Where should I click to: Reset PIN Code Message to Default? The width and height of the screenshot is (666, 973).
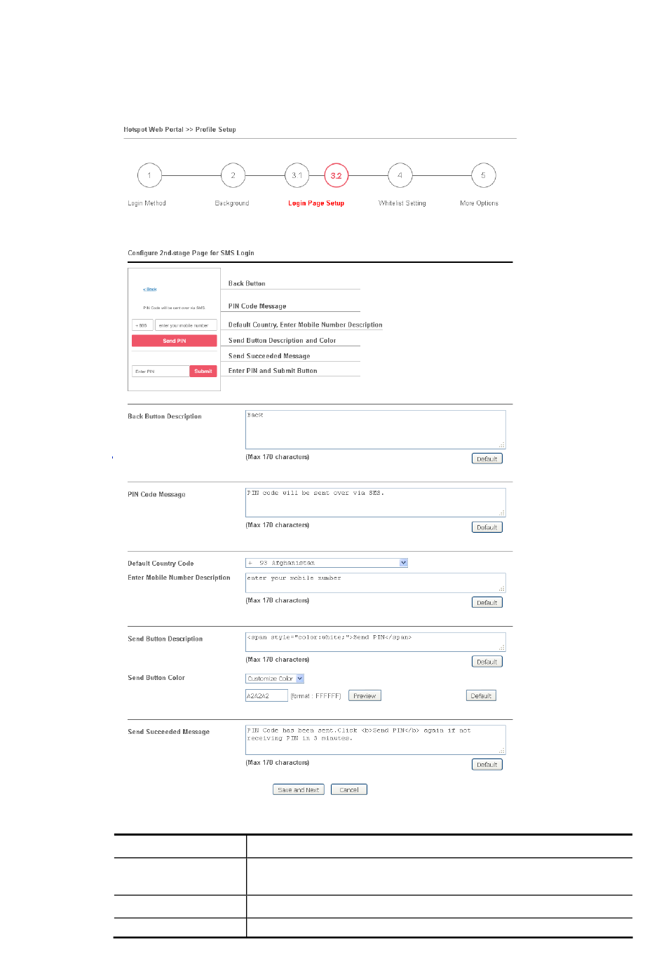tap(487, 527)
